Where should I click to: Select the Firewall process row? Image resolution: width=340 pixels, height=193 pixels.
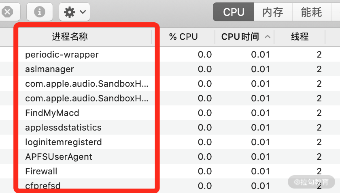point(41,171)
